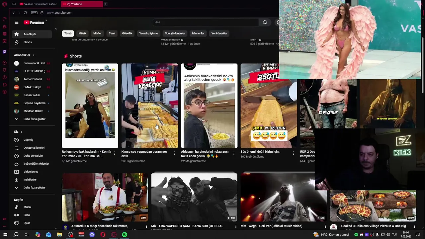Open DMAX Türkiye channel subscription
Image resolution: width=425 pixels, height=239 pixels.
pos(32,87)
